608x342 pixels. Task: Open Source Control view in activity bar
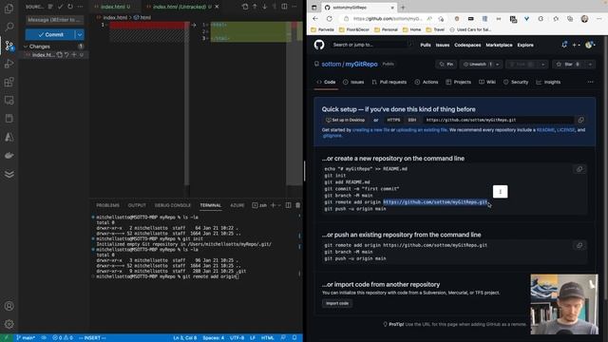pos(9,46)
